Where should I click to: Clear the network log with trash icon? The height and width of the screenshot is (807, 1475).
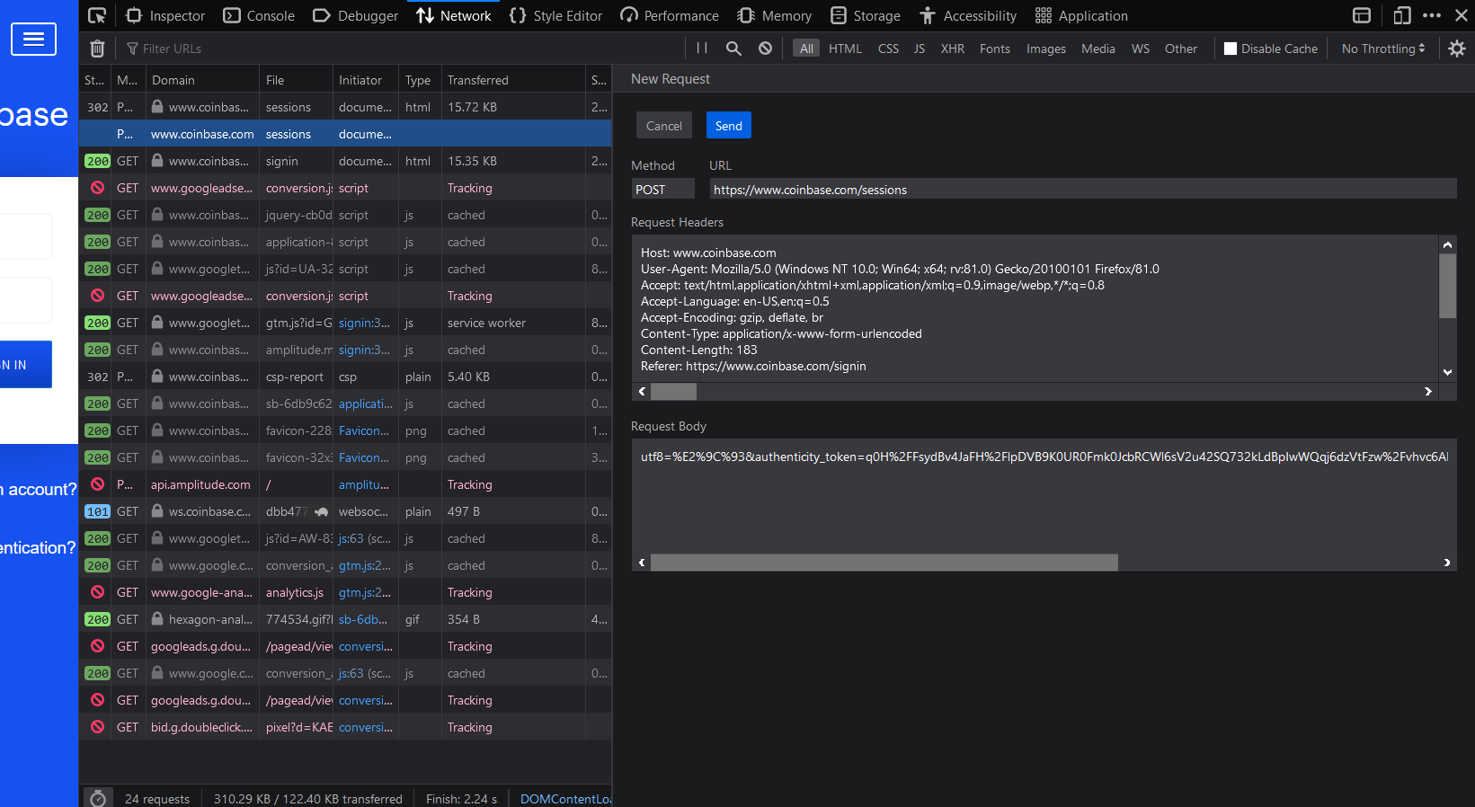pyautogui.click(x=98, y=49)
